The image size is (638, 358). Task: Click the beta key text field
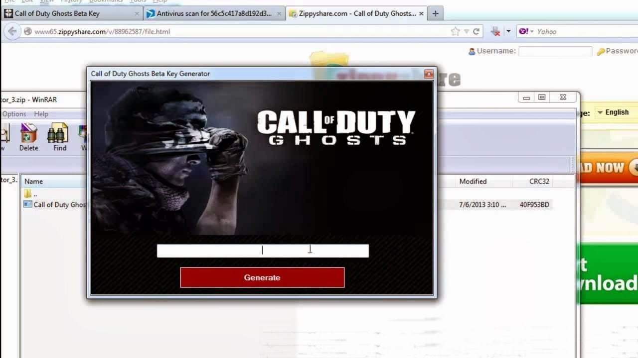263,250
